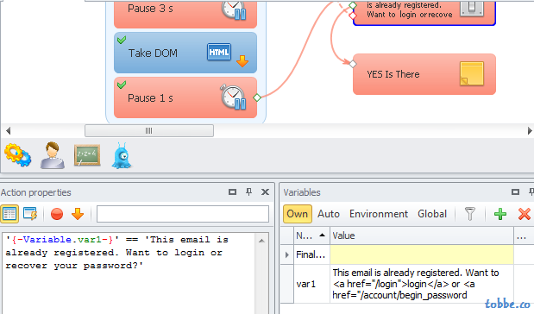Click the Value column header
The height and width of the screenshot is (314, 534).
coord(422,235)
